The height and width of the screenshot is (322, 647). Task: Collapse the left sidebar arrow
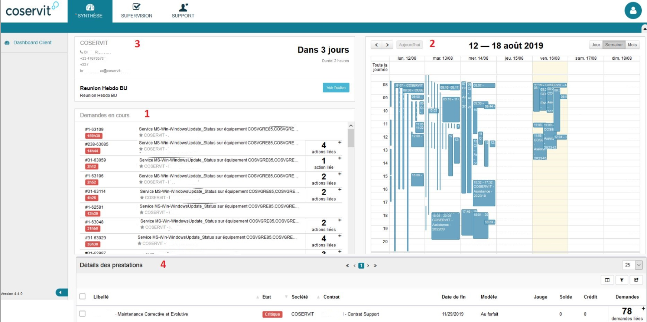click(62, 292)
